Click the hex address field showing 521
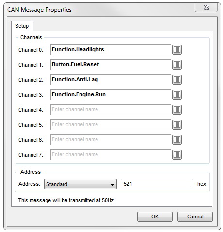The height and width of the screenshot is (232, 223). click(157, 184)
